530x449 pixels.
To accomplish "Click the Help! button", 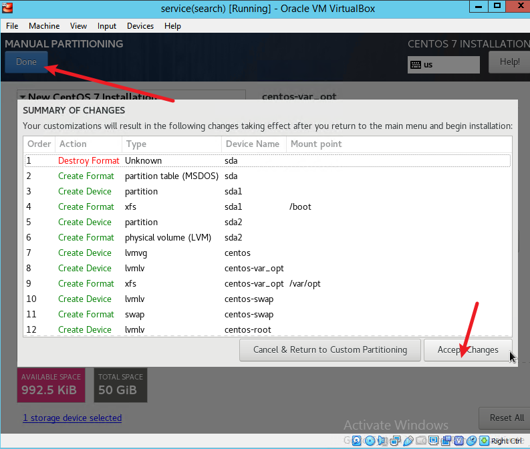I will [509, 62].
